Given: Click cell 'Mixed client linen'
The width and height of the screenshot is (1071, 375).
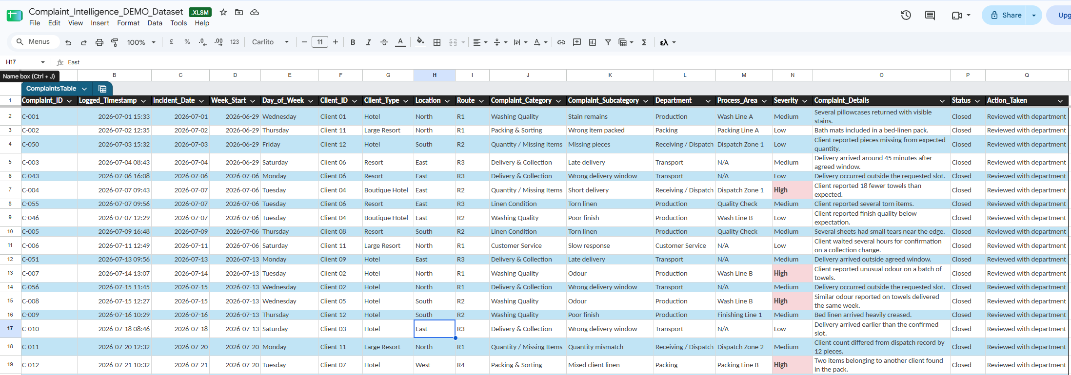Looking at the screenshot, I should (x=610, y=365).
